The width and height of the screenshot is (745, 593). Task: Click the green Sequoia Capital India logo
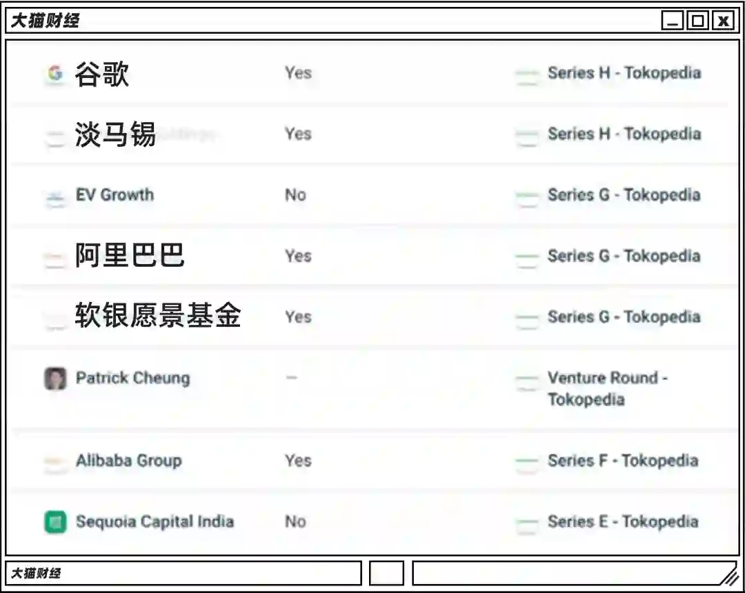click(56, 522)
